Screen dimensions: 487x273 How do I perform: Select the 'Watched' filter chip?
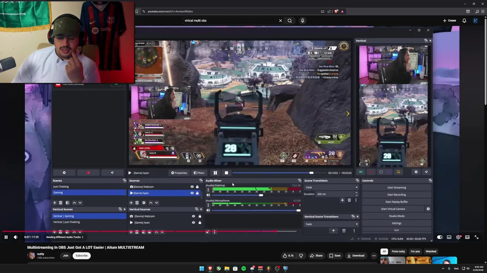(x=431, y=251)
